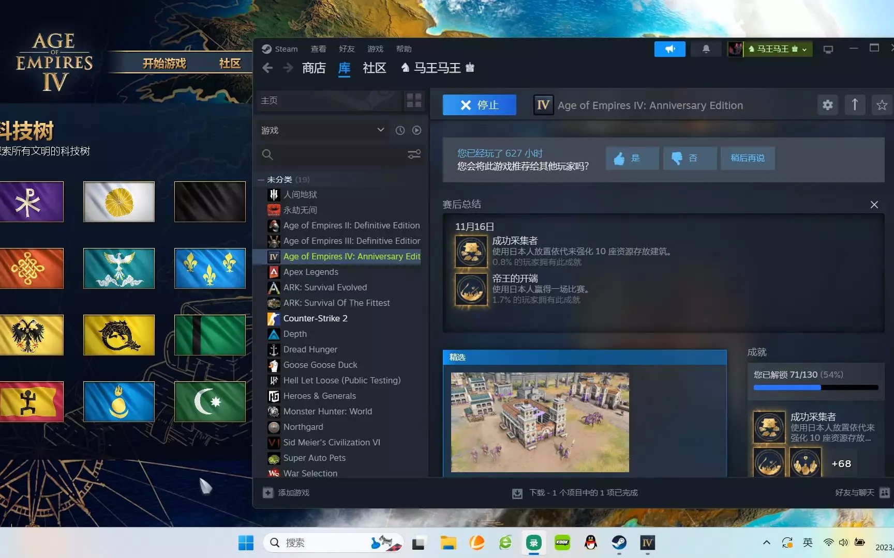Click the Windows Start button
The height and width of the screenshot is (558, 894).
(x=246, y=542)
